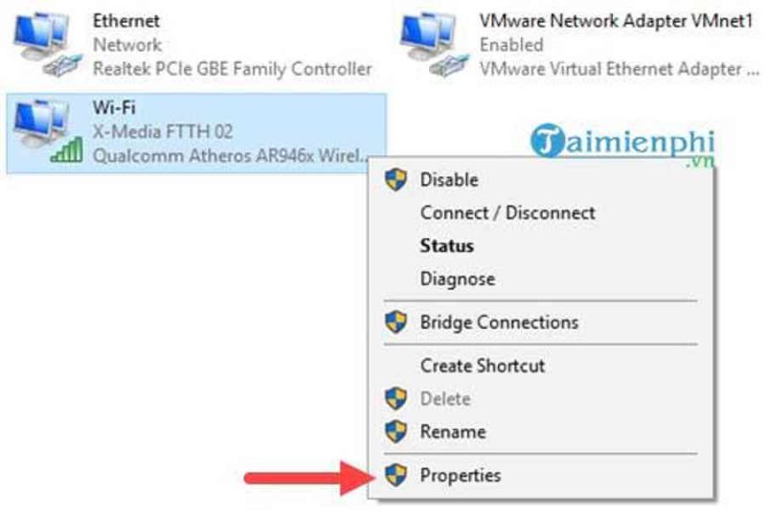Click the greyed-out Delete entry
Viewport: 766px width, 513px height.
(x=445, y=399)
